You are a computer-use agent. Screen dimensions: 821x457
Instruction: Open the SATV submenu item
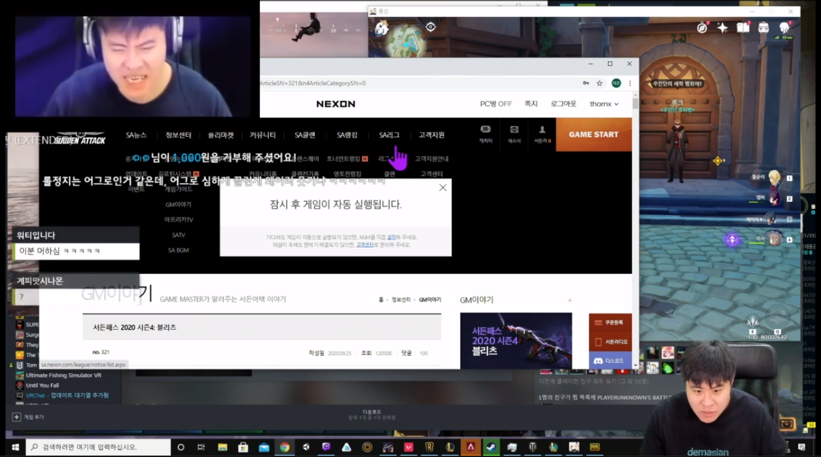click(178, 235)
